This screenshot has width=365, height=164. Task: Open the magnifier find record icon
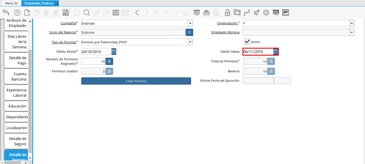tap(86, 13)
